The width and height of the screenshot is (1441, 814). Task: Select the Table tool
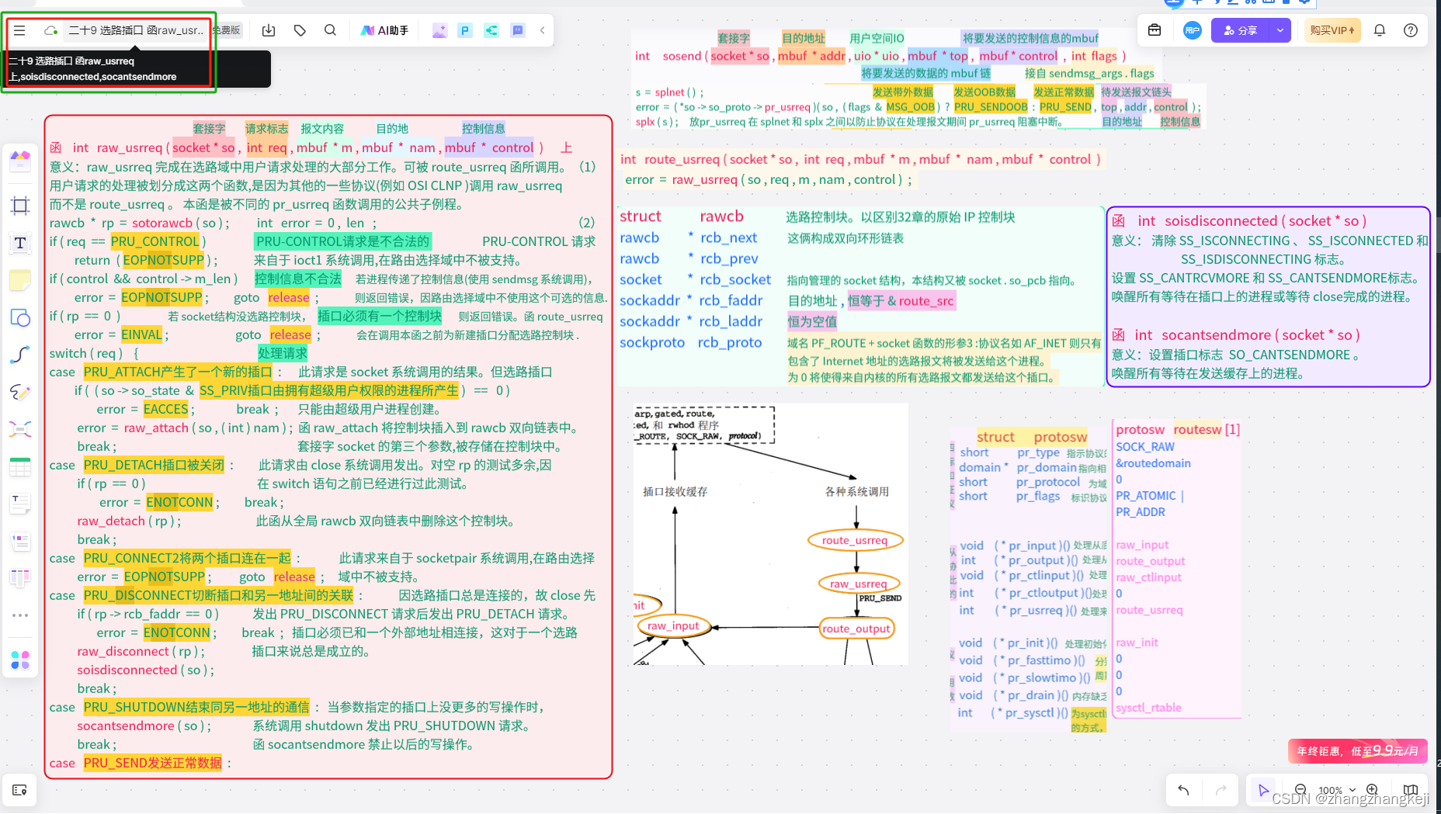click(x=20, y=466)
